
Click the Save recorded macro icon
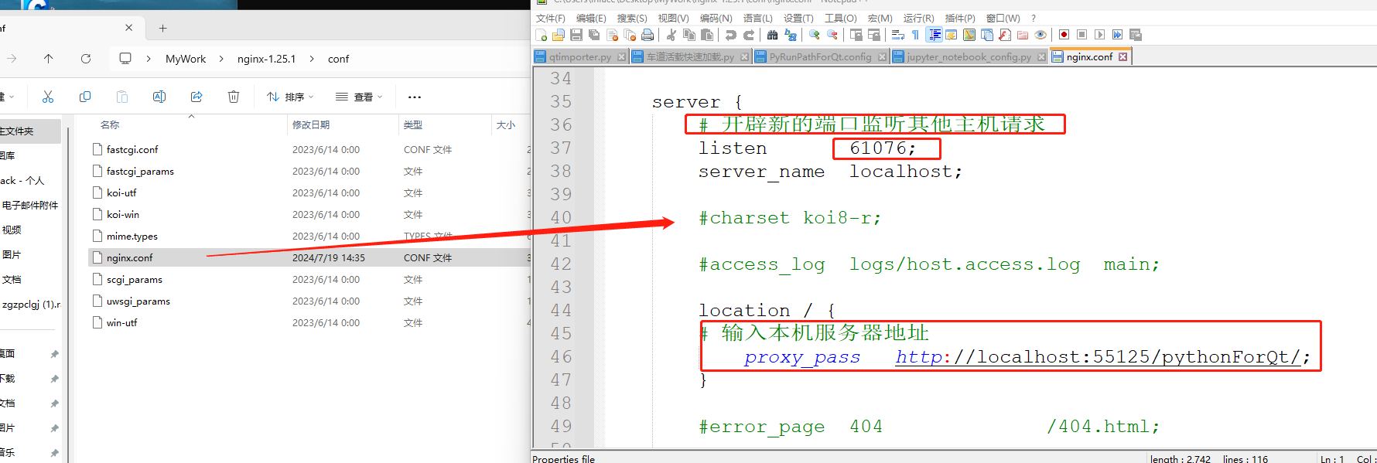coord(1136,35)
